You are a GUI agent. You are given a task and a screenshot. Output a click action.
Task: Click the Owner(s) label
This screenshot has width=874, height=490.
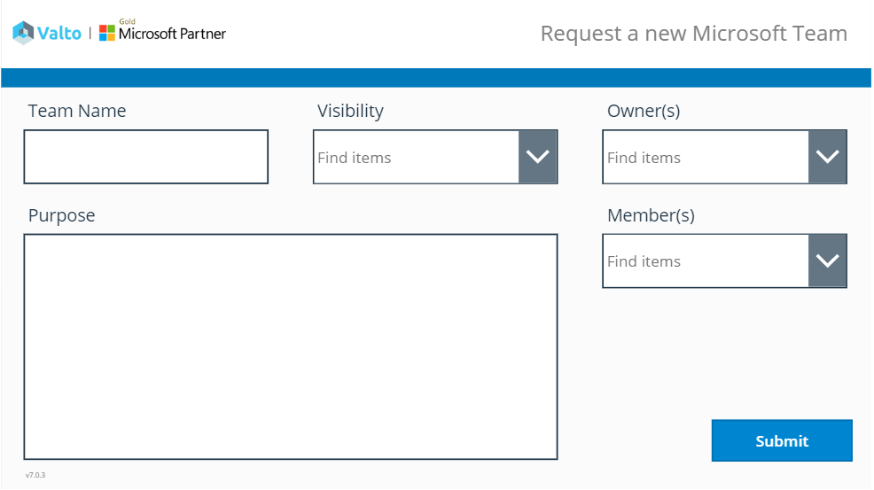643,111
